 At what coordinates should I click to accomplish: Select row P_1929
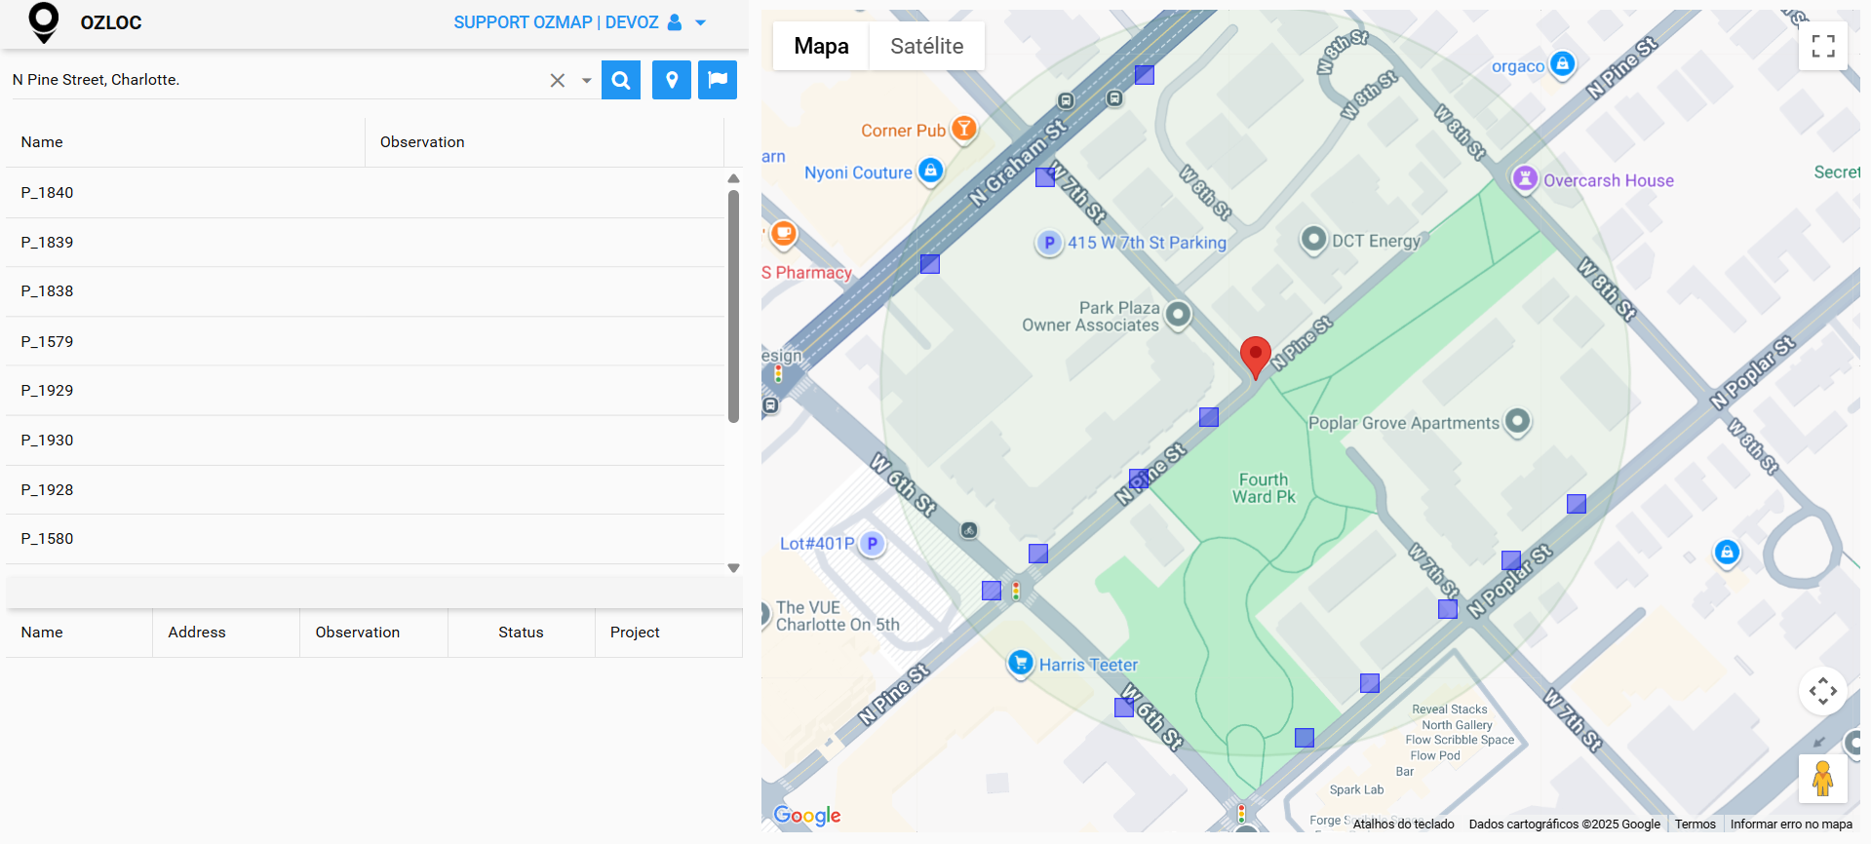[365, 391]
